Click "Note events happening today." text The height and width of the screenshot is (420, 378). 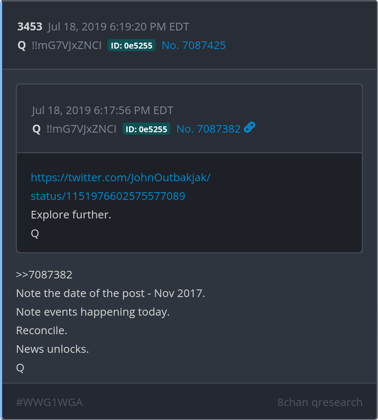tap(93, 312)
